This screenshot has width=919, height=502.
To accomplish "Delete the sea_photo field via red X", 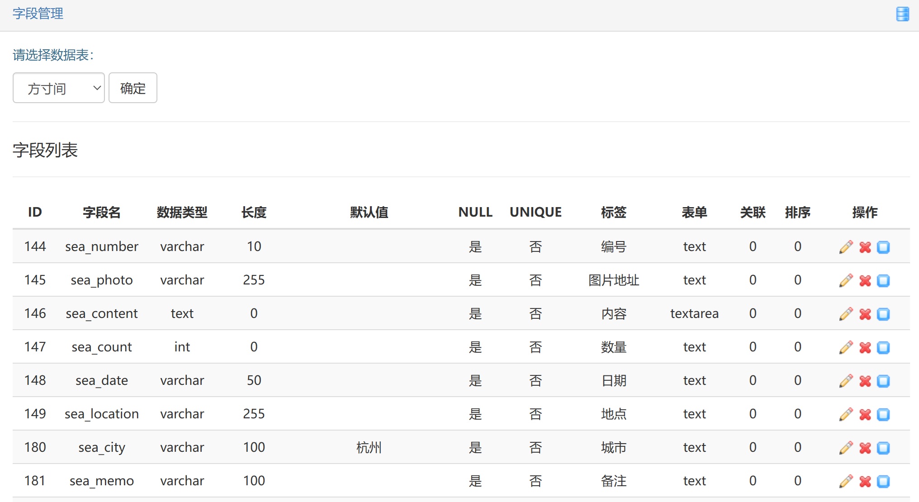I will 865,280.
